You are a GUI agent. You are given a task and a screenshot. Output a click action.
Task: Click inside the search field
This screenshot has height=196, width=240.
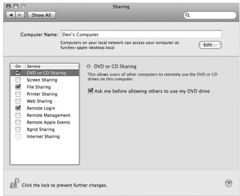[210, 15]
